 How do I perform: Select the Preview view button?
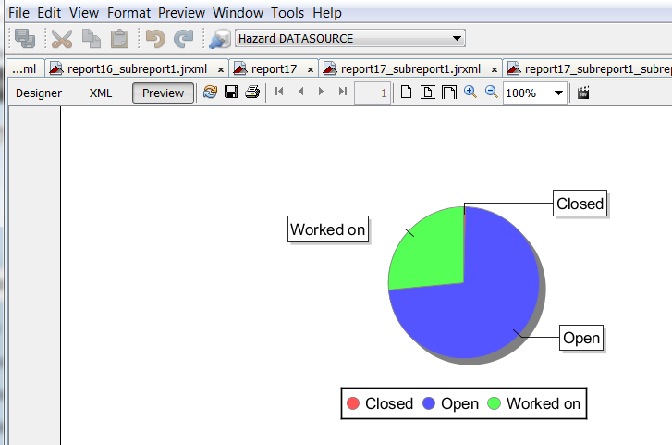(163, 93)
